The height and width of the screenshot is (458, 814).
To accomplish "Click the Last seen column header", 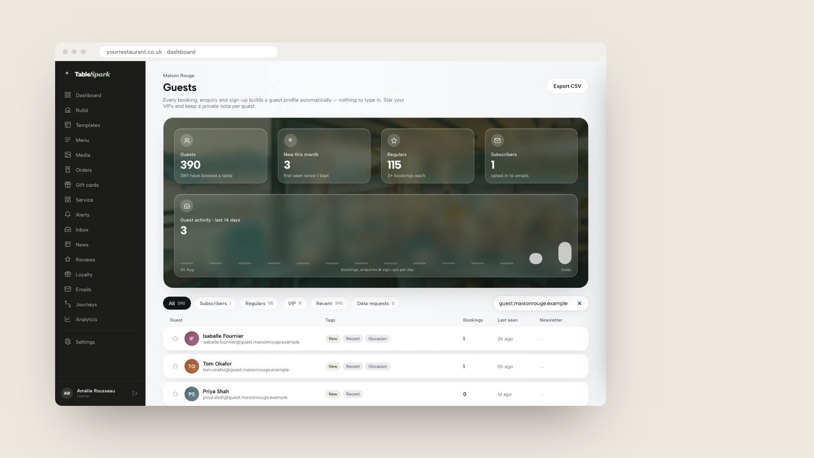I will click(507, 320).
